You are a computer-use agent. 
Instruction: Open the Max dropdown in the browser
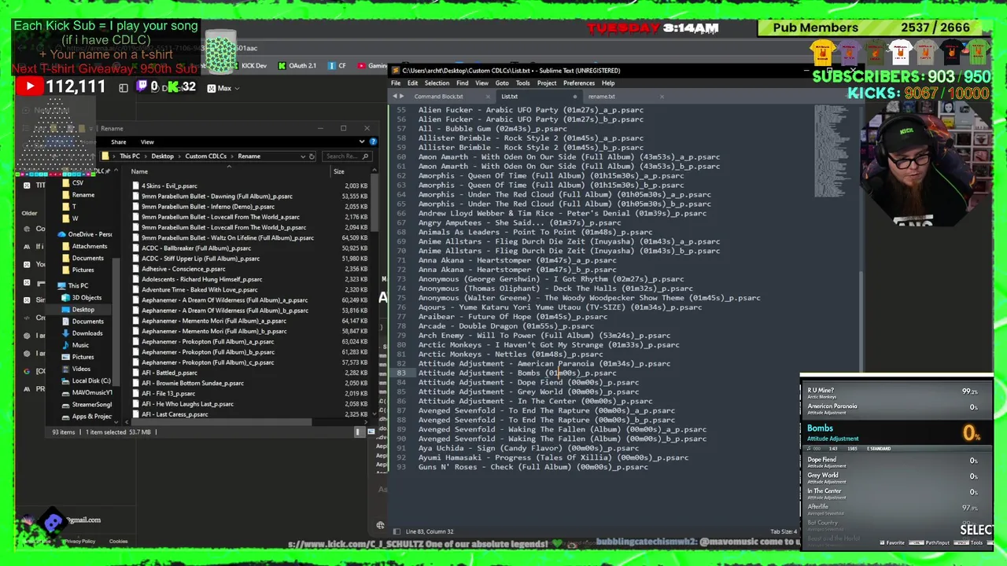[x=224, y=88]
